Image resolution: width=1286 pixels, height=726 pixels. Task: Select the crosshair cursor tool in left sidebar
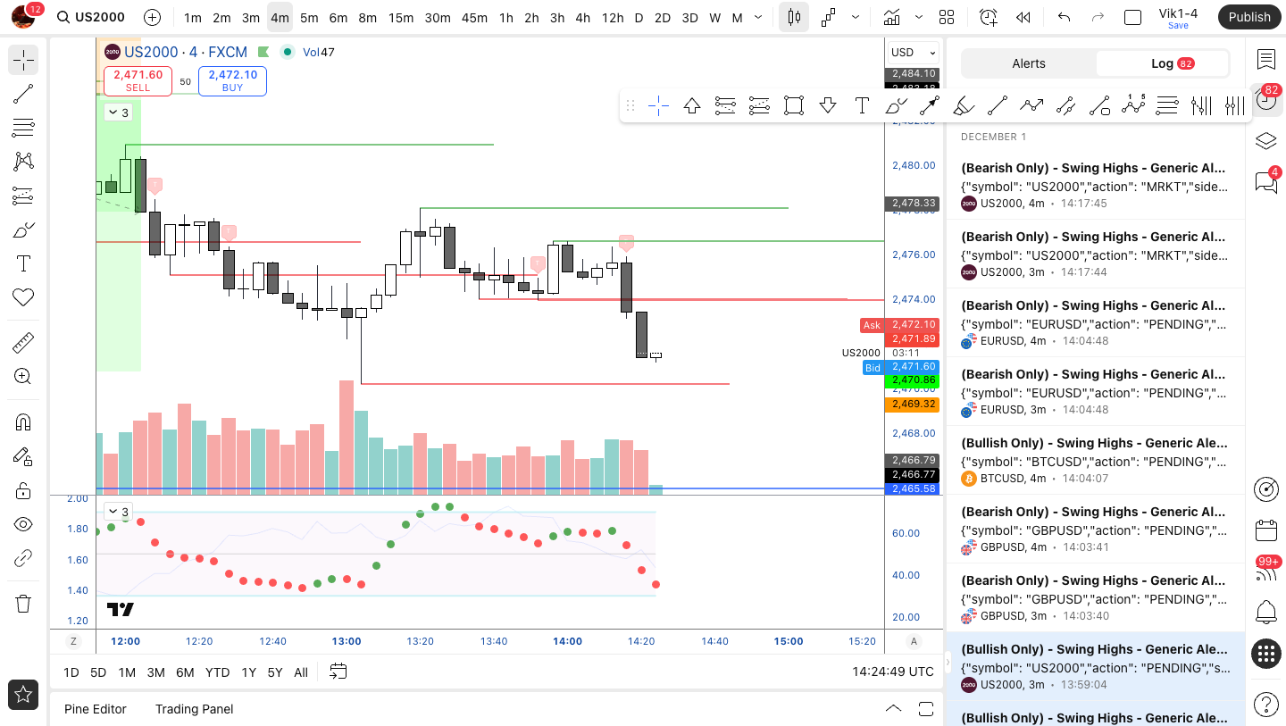(23, 60)
